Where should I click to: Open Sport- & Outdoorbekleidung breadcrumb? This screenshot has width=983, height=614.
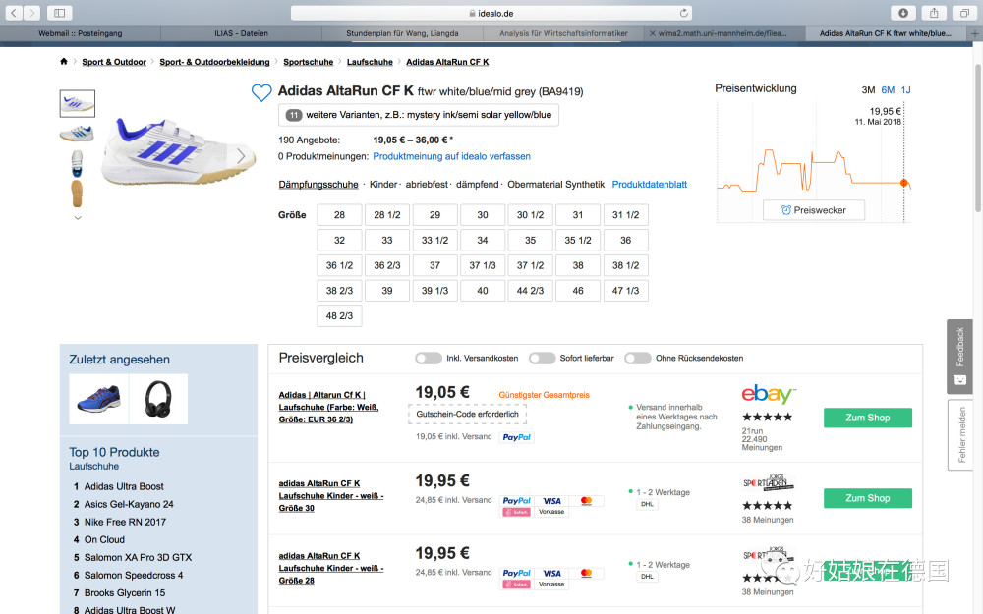pyautogui.click(x=214, y=61)
